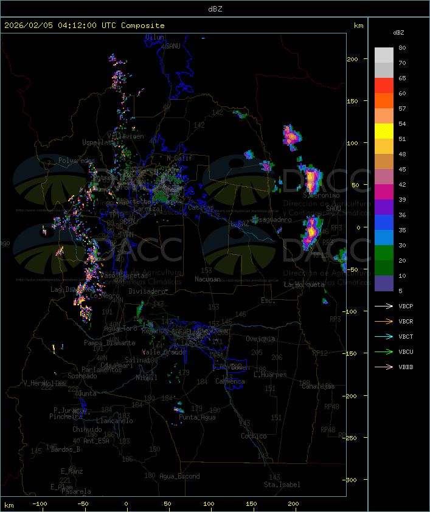Click the radar echo near Punta_Agua

(x=179, y=409)
